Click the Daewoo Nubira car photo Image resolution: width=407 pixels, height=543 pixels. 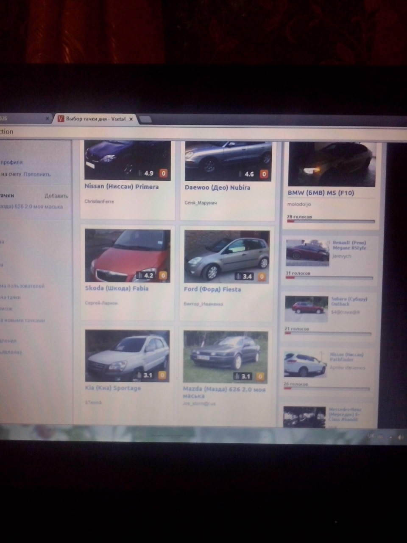(x=228, y=161)
